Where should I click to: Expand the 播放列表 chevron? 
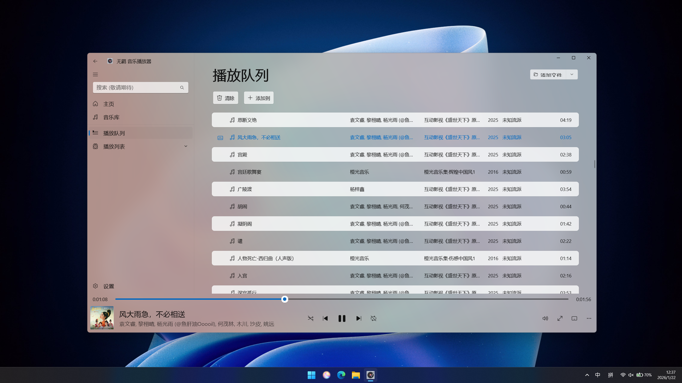pyautogui.click(x=186, y=146)
